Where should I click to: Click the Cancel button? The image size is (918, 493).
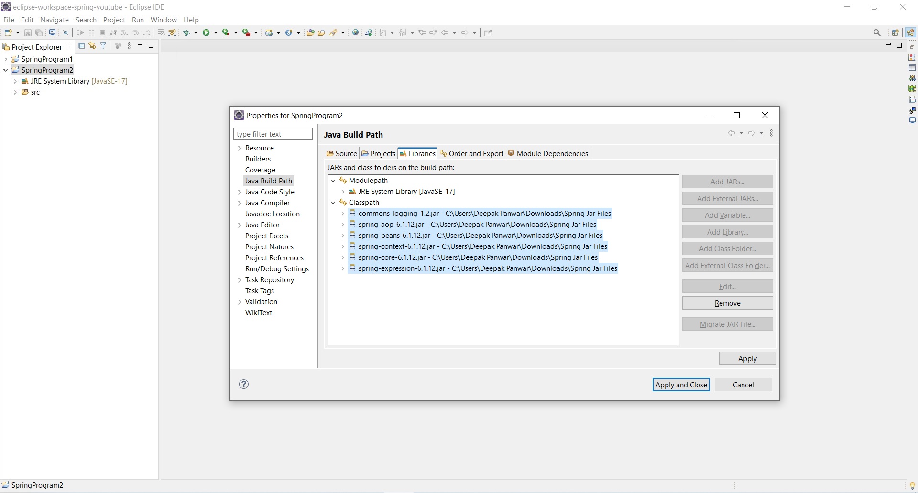(743, 385)
